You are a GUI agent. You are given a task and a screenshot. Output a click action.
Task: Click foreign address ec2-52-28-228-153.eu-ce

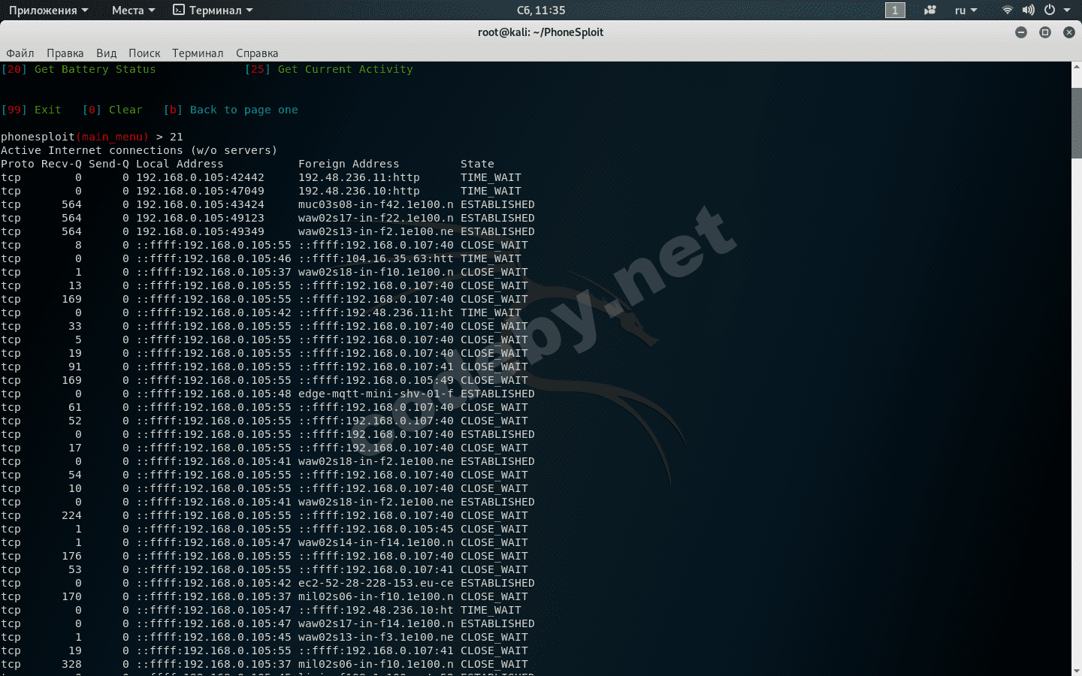376,583
